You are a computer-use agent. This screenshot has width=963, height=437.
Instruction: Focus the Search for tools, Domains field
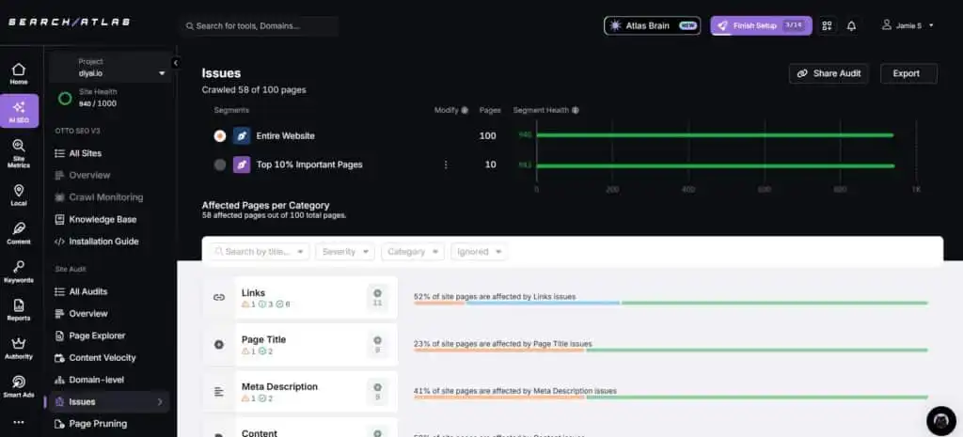[260, 26]
